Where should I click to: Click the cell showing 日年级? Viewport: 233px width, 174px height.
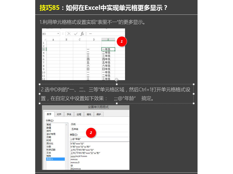tap(108, 69)
